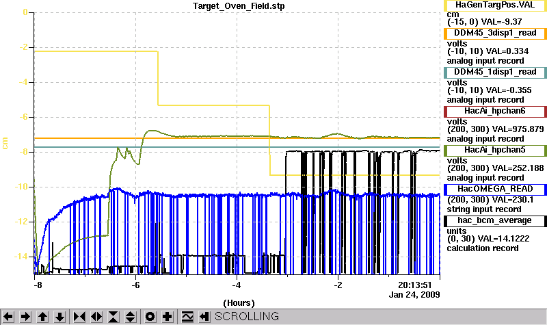Pan the graph right with the right arrow
547x325 pixels.
click(25, 317)
